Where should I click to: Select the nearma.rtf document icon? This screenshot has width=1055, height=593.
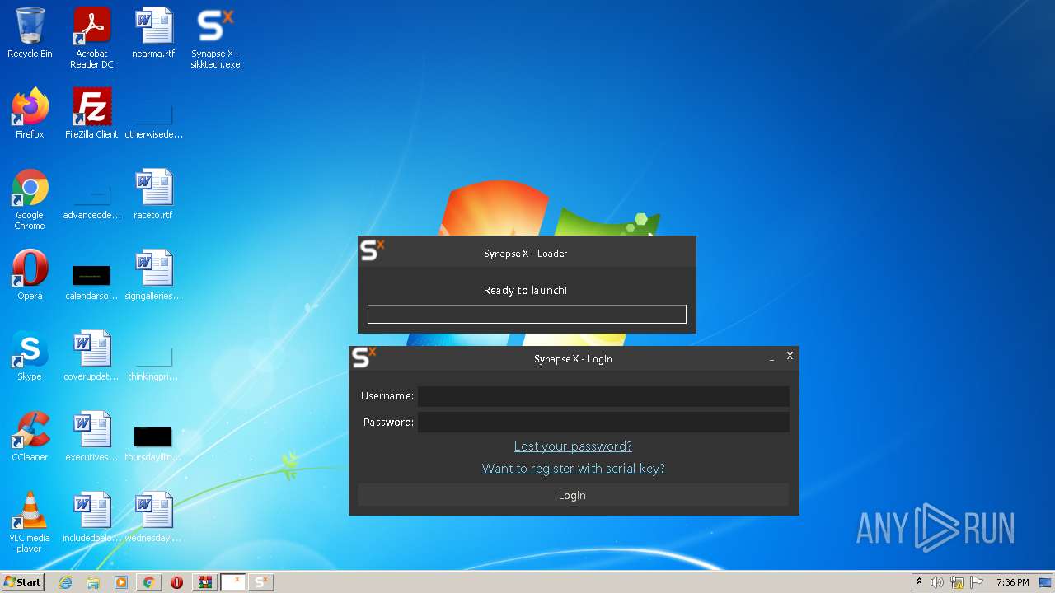[153, 33]
